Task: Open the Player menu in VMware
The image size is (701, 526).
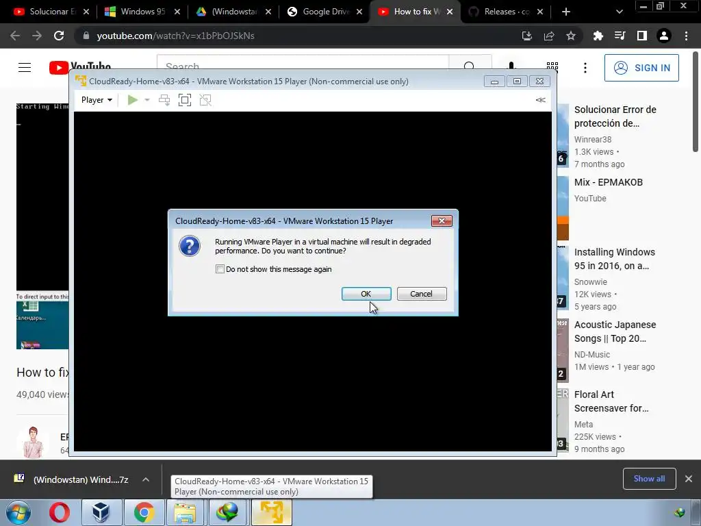Action: [x=97, y=100]
